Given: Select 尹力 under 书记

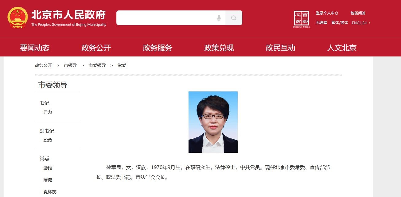Looking at the screenshot, I should click(x=48, y=112).
